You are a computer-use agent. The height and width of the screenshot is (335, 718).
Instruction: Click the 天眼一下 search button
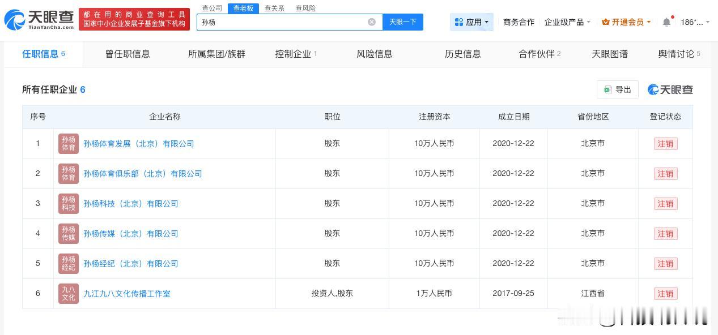tap(403, 22)
